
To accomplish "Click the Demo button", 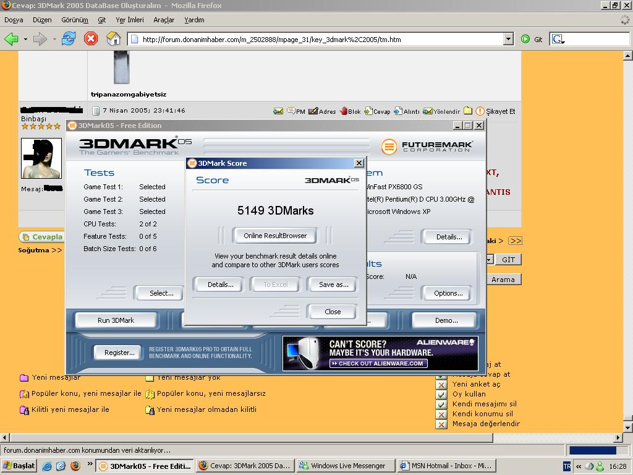I will [446, 320].
